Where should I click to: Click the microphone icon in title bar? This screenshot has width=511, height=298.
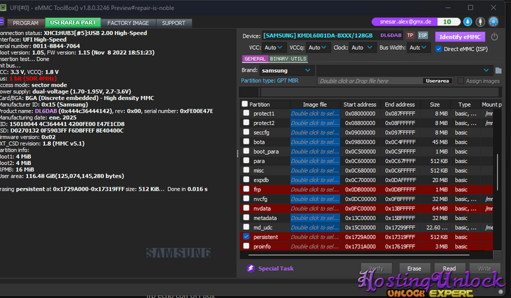(480, 22)
